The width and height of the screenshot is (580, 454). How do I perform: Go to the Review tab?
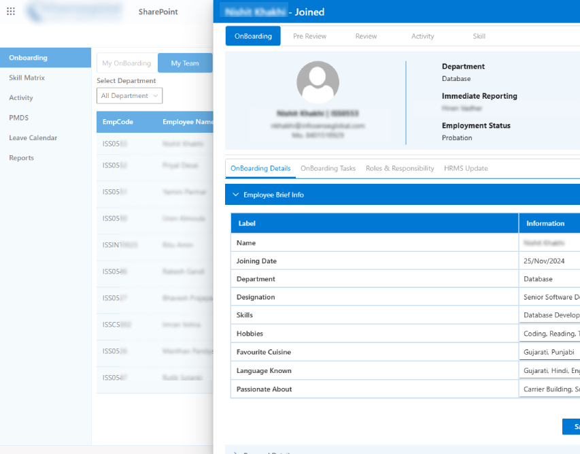tap(366, 36)
